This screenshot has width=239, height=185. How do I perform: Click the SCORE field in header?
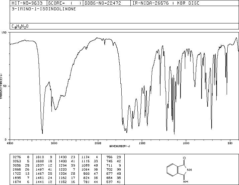click(x=65, y=3)
